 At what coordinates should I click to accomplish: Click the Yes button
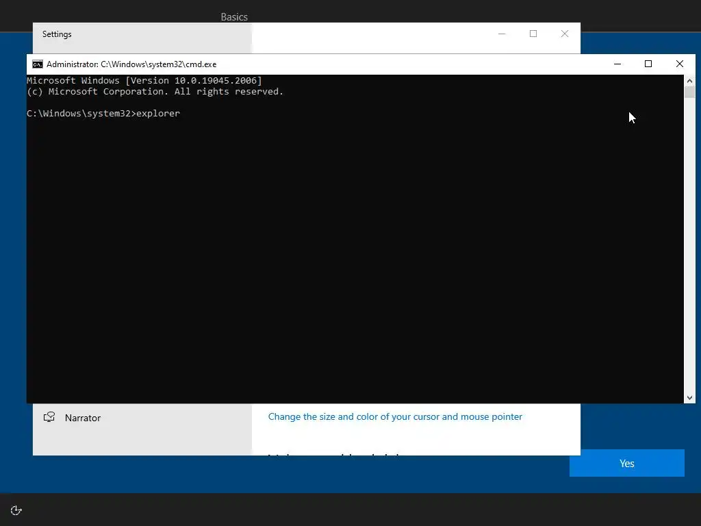pyautogui.click(x=627, y=464)
